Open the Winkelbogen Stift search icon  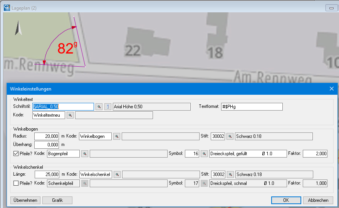point(230,136)
